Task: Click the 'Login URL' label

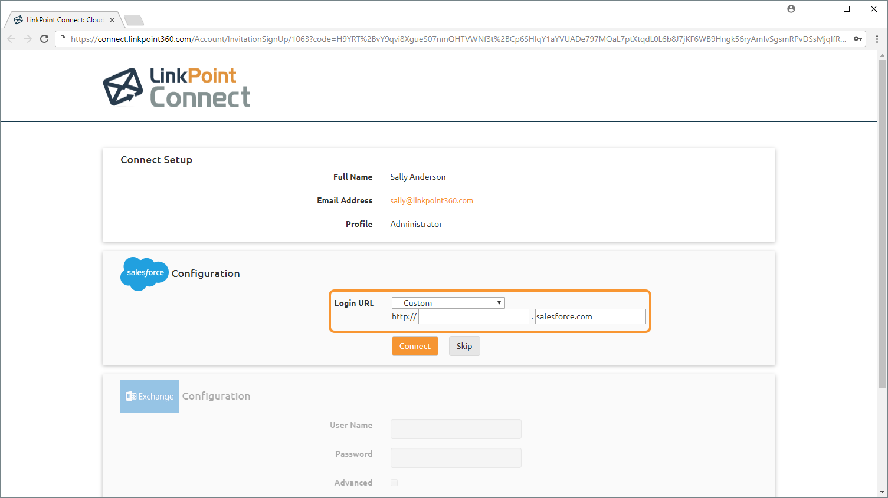Action: coord(354,303)
